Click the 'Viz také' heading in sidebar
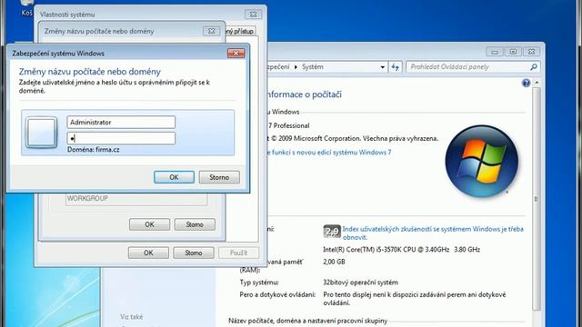 (x=131, y=317)
